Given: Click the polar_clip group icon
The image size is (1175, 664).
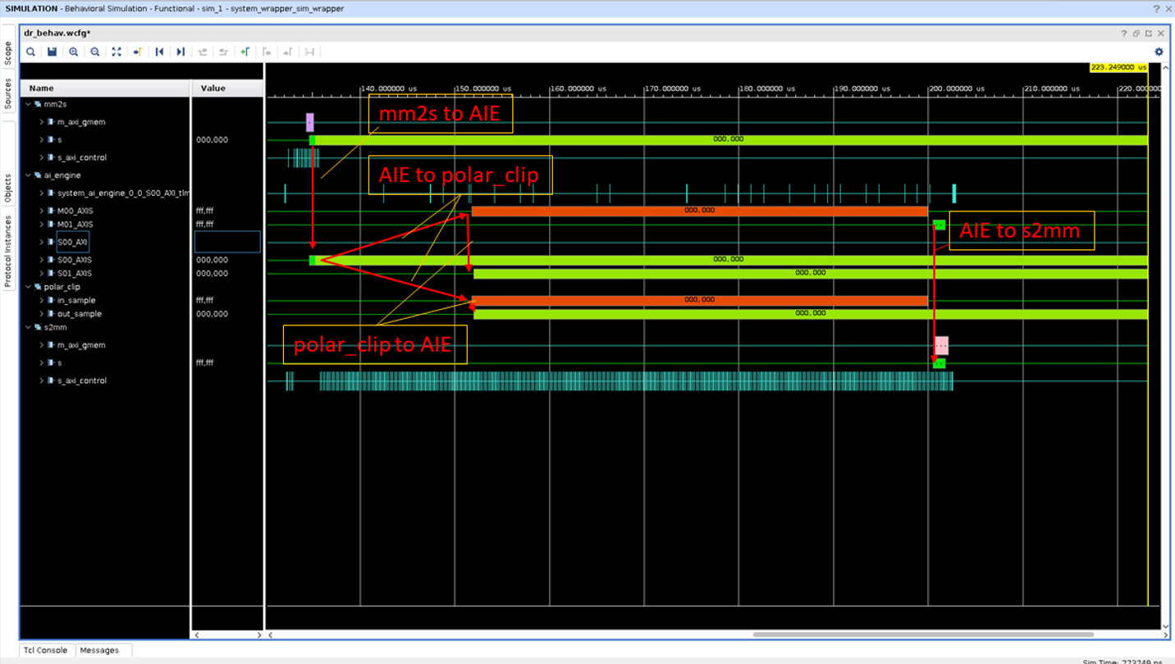Looking at the screenshot, I should click(x=38, y=287).
